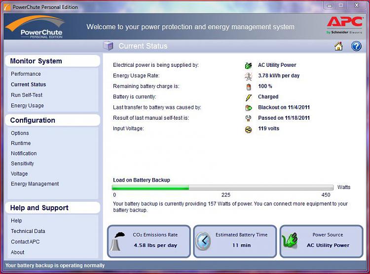Viewport: 370px width, 274px height.
Task: Click the '3.78 kWh per day' value
Action: coord(279,76)
